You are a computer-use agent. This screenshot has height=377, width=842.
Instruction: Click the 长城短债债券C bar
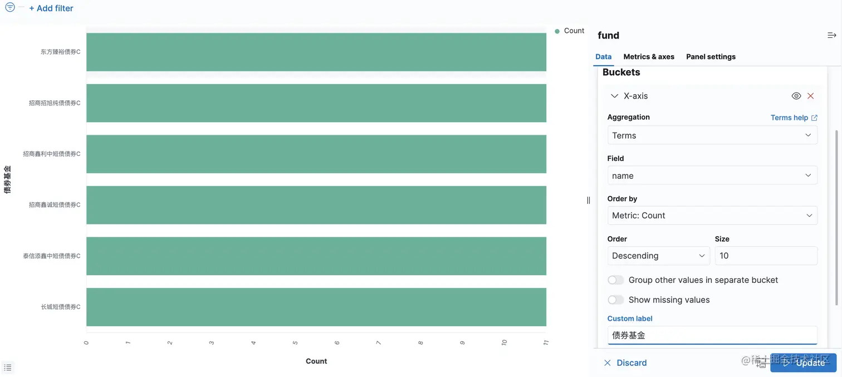[316, 307]
